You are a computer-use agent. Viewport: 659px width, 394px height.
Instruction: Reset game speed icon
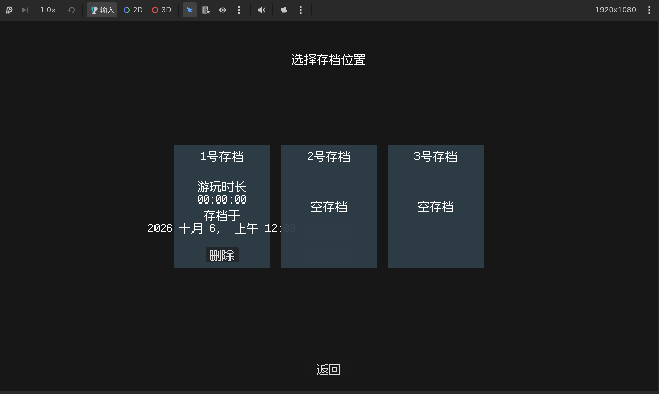coord(71,10)
